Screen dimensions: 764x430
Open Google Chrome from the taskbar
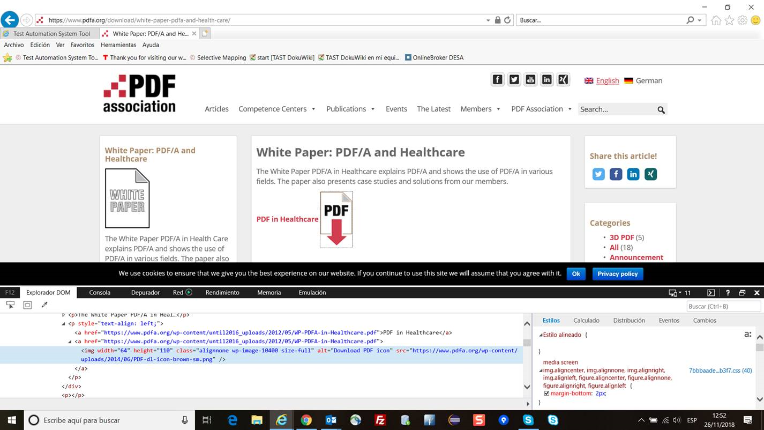coord(306,420)
